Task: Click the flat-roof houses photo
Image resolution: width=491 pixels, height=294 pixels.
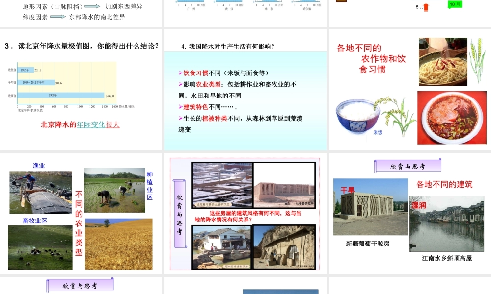Action: click(x=222, y=185)
